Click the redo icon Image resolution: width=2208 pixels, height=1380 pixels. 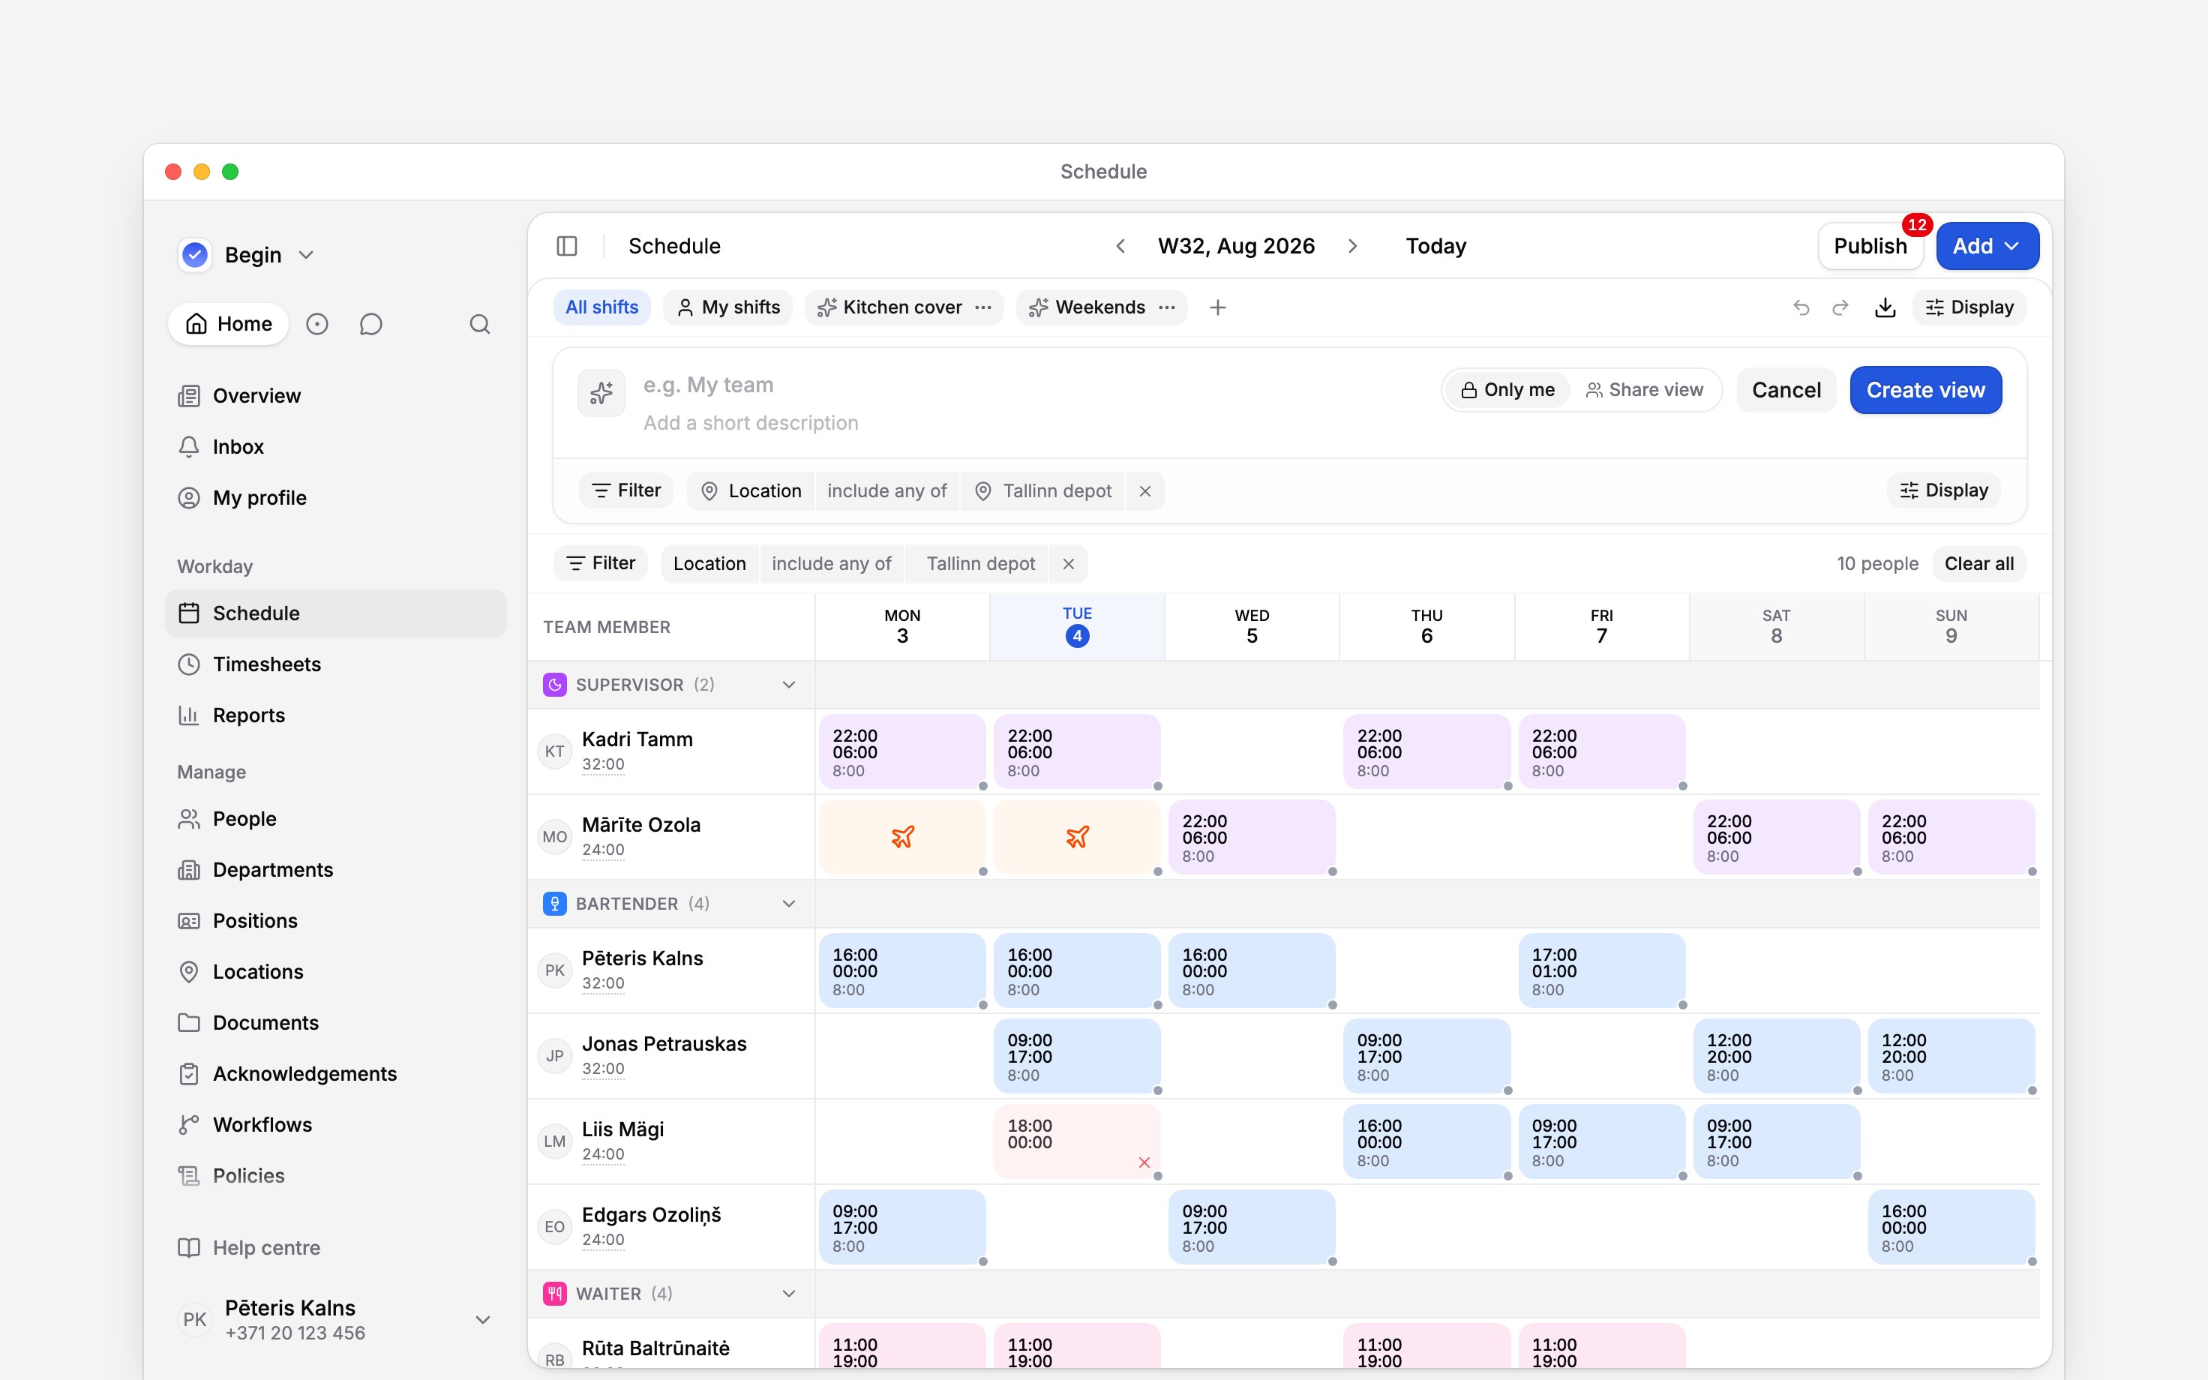(x=1840, y=307)
